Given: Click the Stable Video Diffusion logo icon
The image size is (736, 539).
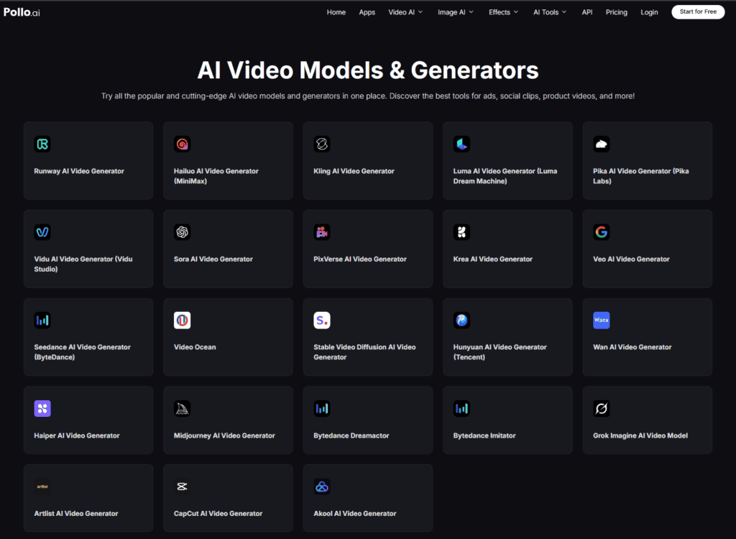Looking at the screenshot, I should 322,321.
